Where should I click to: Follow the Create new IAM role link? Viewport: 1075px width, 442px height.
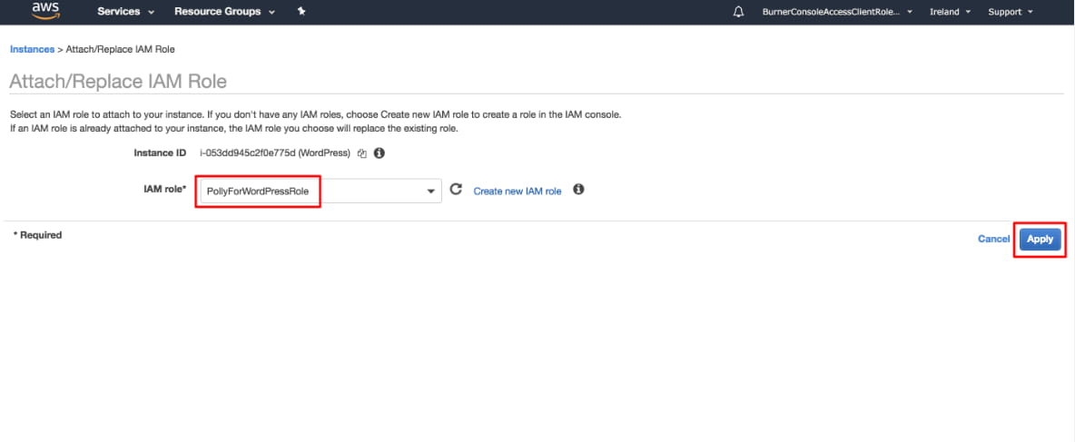tap(518, 192)
